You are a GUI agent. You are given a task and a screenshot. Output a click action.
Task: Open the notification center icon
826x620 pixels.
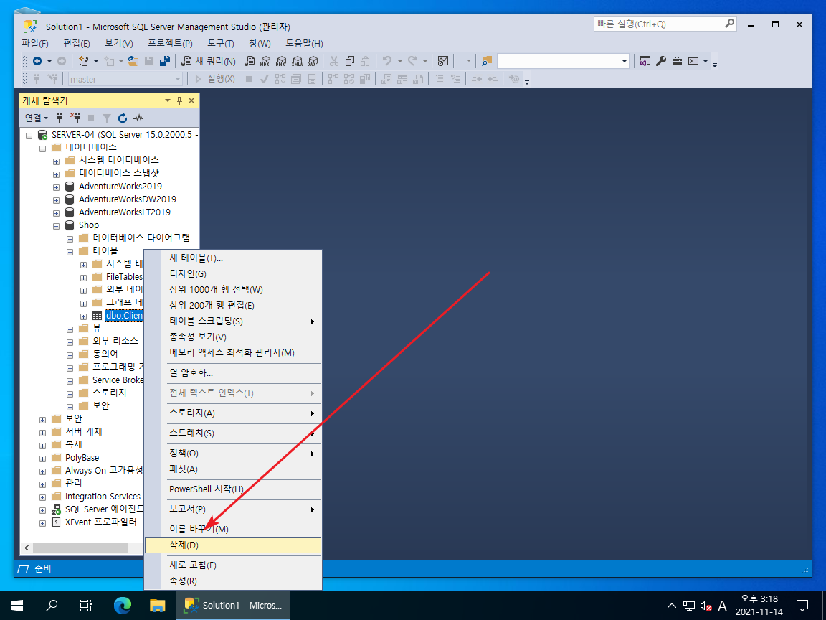[802, 605]
